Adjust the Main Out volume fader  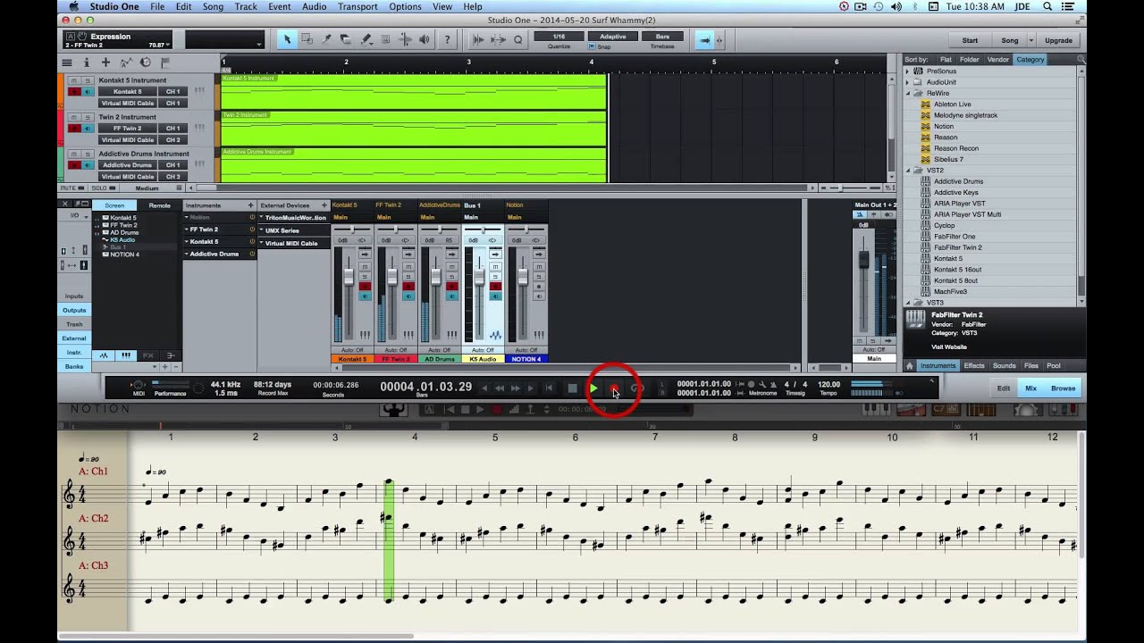tap(863, 259)
